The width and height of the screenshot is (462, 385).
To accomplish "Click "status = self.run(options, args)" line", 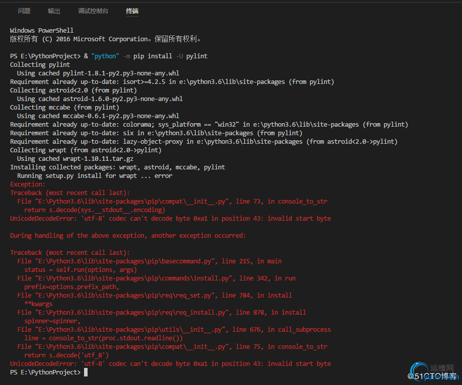I will [x=81, y=269].
